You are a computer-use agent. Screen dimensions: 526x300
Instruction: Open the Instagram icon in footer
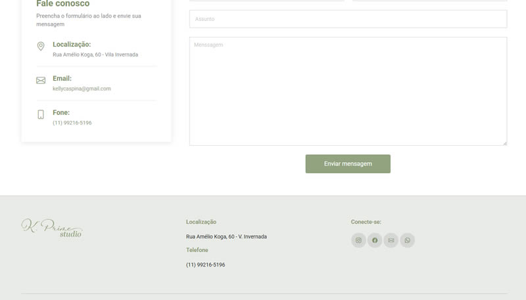pos(358,240)
